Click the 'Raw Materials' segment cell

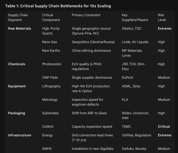point(20,28)
